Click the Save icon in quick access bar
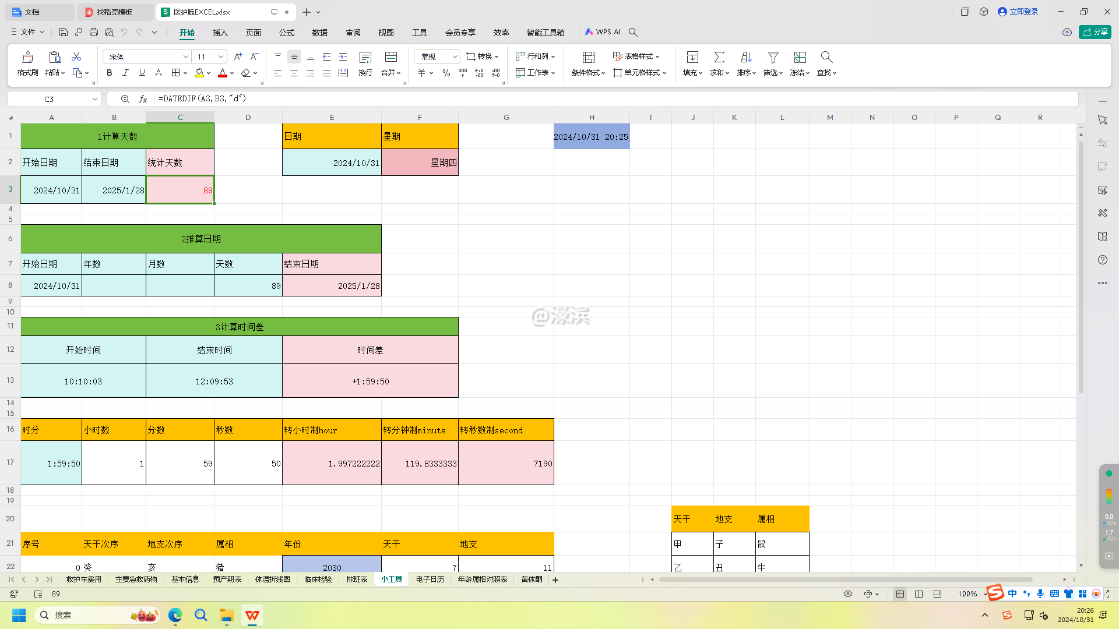 (x=64, y=32)
